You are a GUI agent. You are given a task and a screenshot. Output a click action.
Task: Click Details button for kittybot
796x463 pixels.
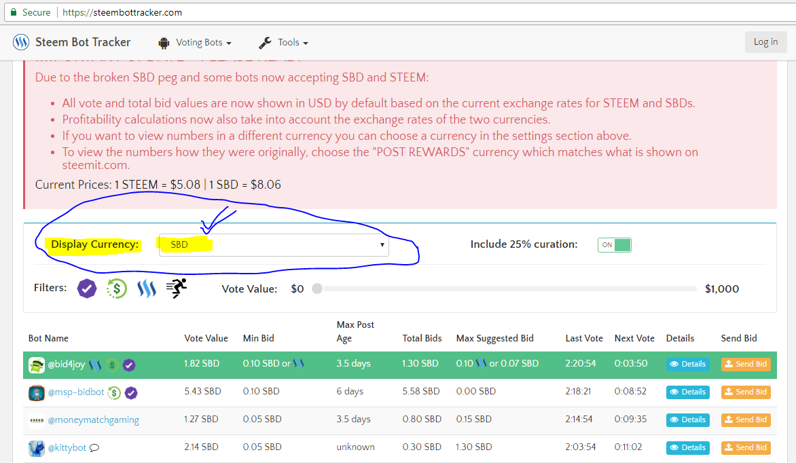pyautogui.click(x=688, y=448)
